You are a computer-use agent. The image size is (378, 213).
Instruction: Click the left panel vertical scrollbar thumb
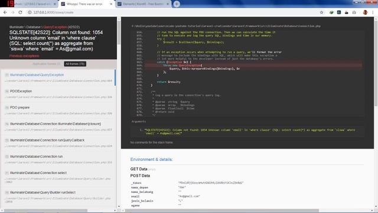119,33
